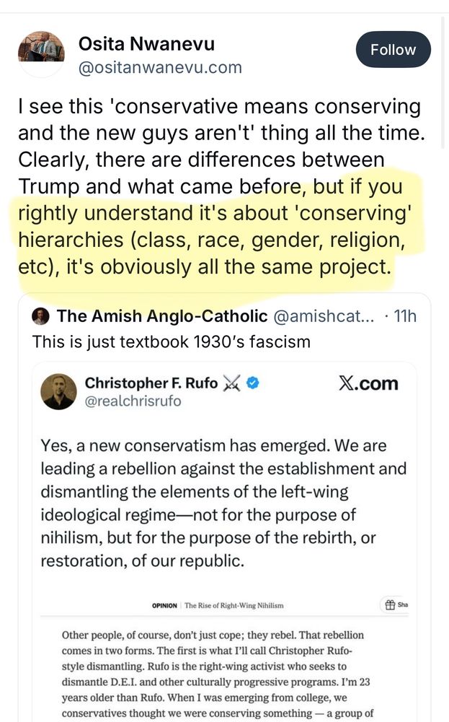Follow Osita Nwanevu
The width and height of the screenshot is (449, 722).
(x=393, y=50)
